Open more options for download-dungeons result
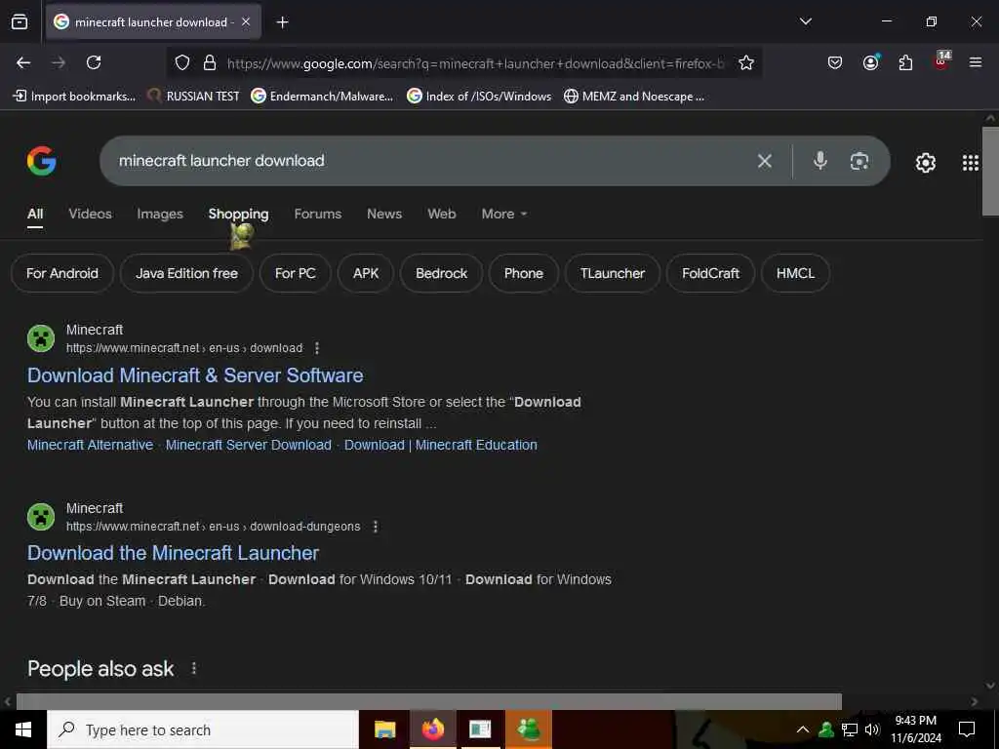Image resolution: width=999 pixels, height=749 pixels. (x=376, y=527)
